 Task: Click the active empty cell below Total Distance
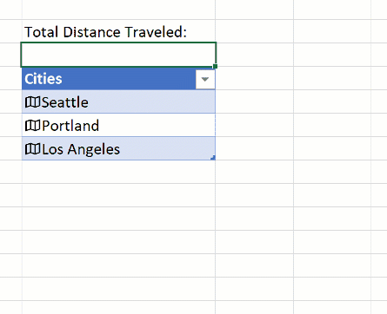[x=118, y=55]
